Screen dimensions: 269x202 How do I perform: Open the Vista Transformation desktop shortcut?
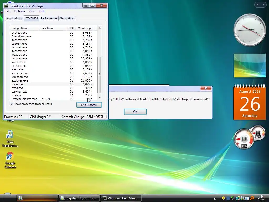(x=10, y=139)
